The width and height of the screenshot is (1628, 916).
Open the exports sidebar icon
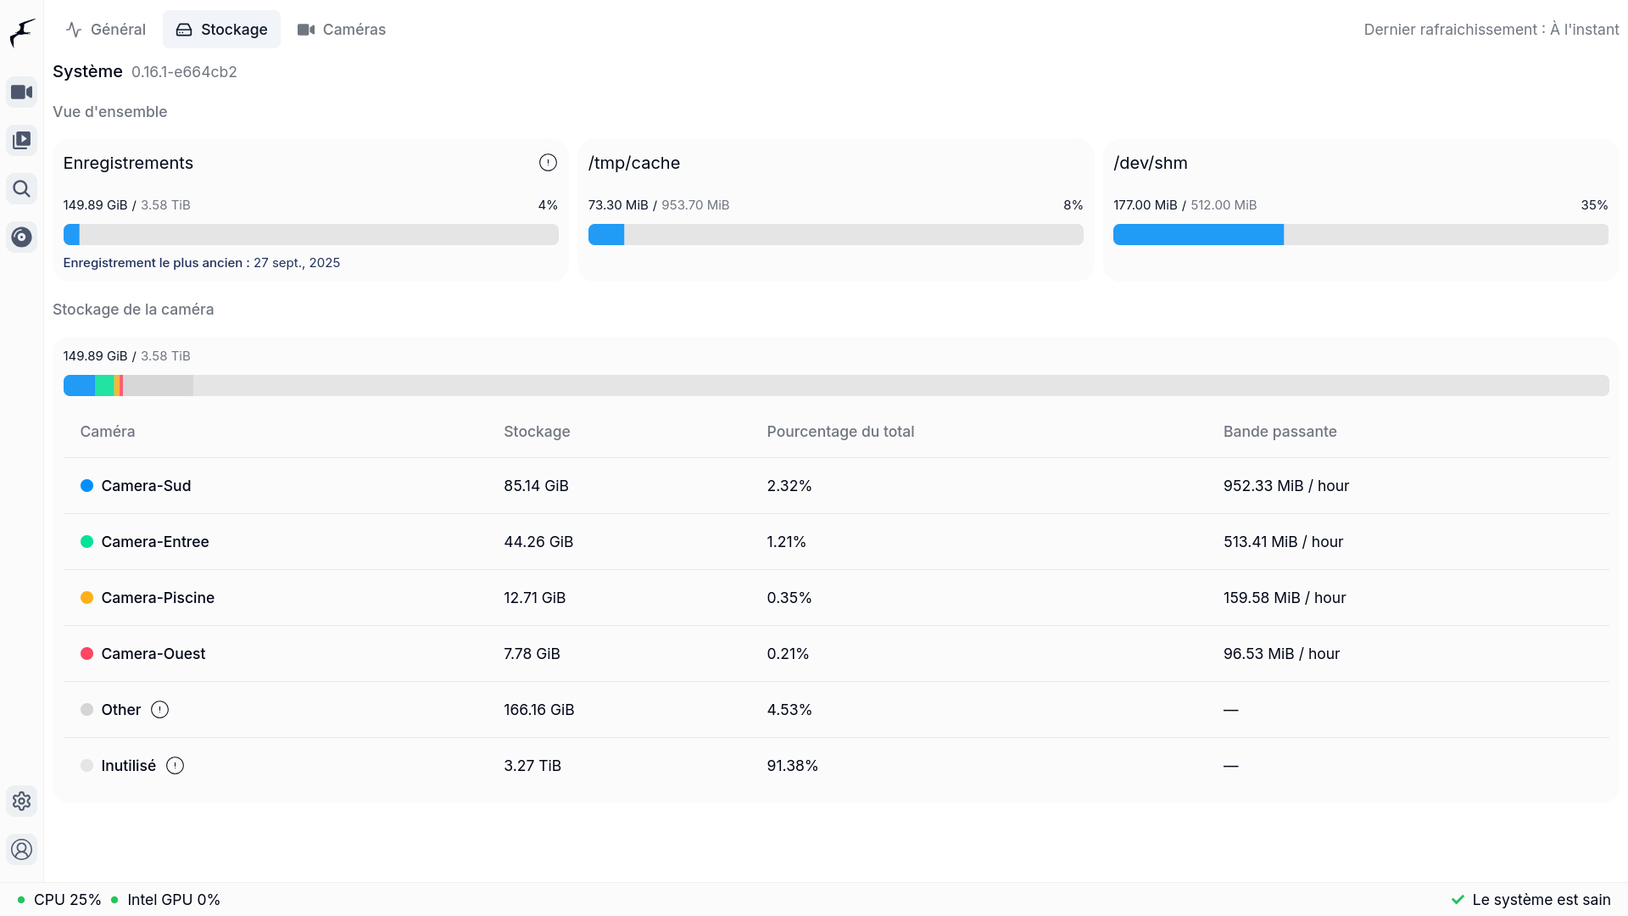[x=22, y=237]
